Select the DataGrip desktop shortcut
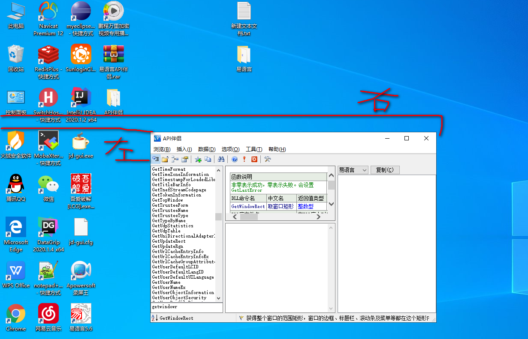Viewport: 528px width, 339px height. (48, 235)
